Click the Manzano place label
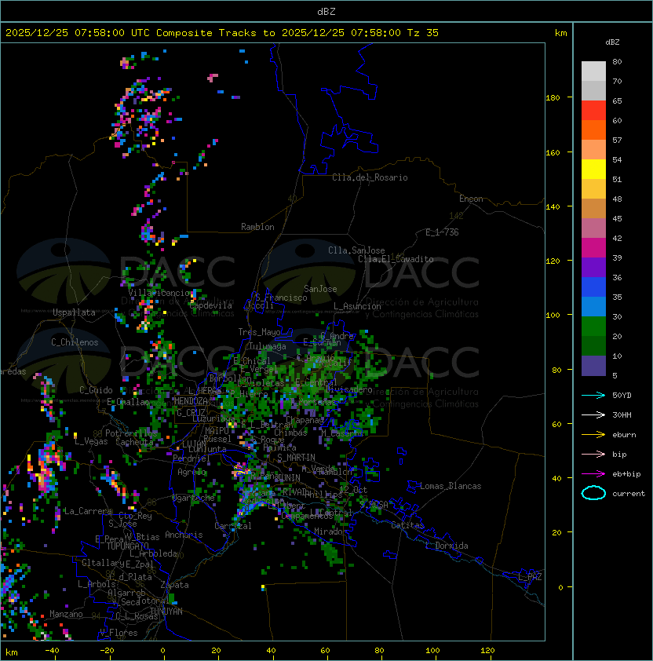 click(x=66, y=614)
